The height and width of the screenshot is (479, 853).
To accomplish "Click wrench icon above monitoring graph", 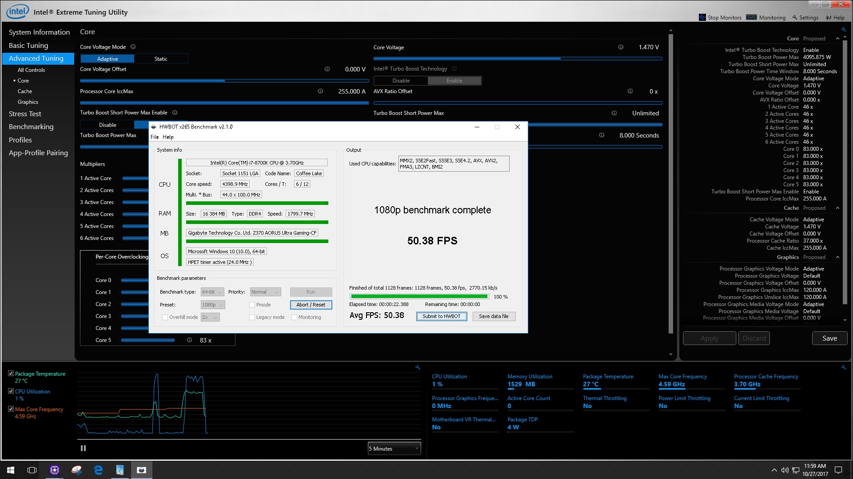I will [418, 367].
